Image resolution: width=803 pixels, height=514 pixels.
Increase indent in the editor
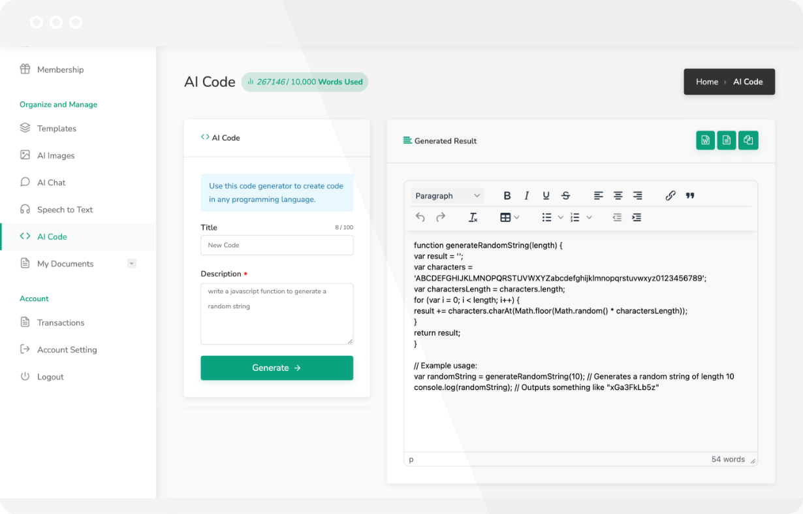click(x=637, y=217)
